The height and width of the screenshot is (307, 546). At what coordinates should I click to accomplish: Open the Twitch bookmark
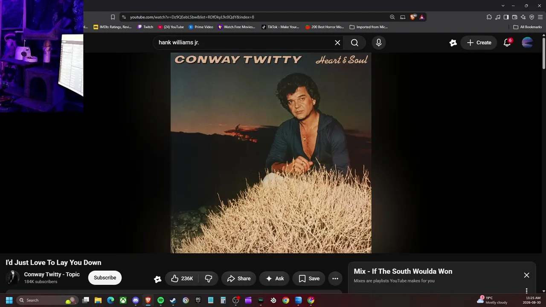tap(145, 27)
